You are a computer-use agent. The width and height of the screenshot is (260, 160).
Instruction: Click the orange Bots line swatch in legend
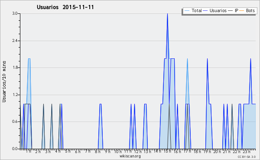[x=242, y=11]
